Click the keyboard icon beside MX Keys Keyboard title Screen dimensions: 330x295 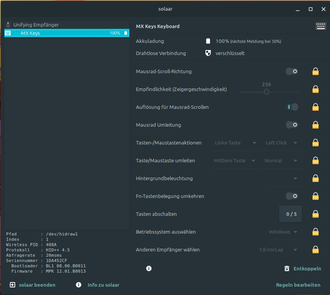321,26
